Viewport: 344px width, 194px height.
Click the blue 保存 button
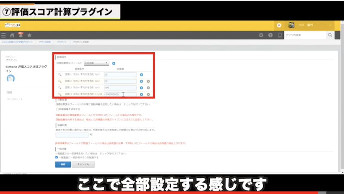(62, 164)
